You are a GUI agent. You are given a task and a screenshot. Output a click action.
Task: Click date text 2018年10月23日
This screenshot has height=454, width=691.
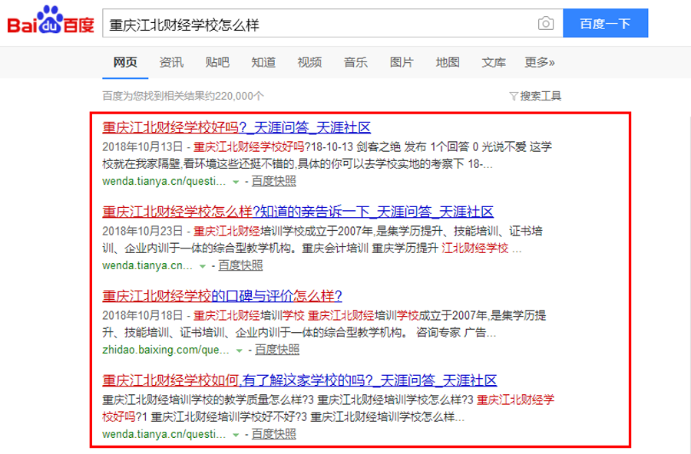[x=142, y=231]
